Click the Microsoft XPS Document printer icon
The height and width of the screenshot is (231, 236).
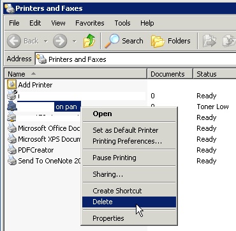click(x=12, y=139)
